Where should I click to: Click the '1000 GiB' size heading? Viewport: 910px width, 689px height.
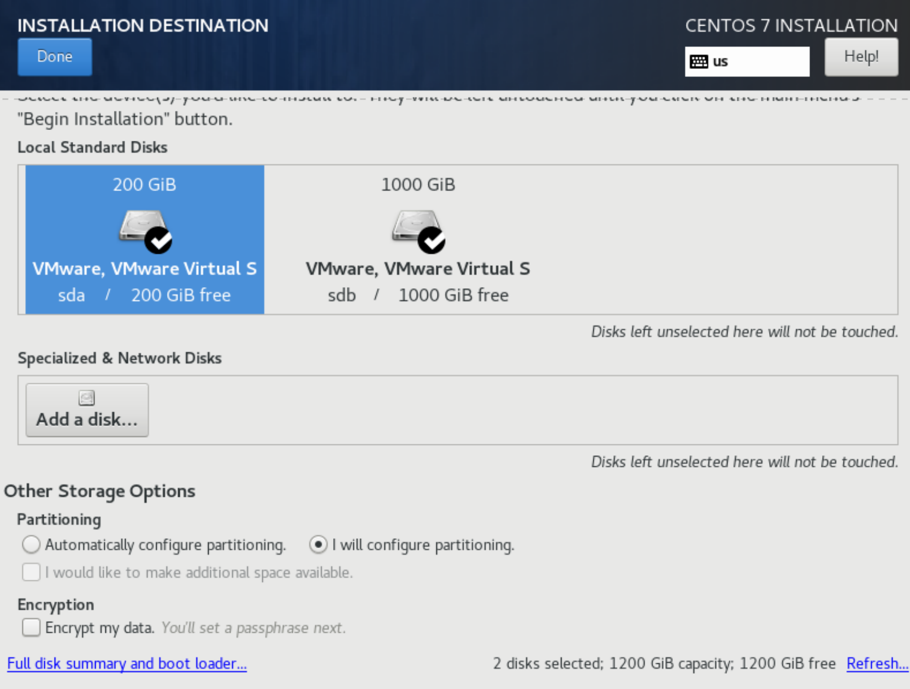coord(418,185)
